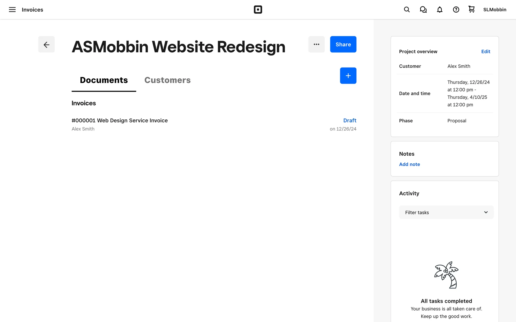Click the blue plus add button
Screen dimensions: 516x322
348,76
